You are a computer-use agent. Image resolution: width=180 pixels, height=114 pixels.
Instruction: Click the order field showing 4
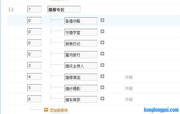[34, 77]
